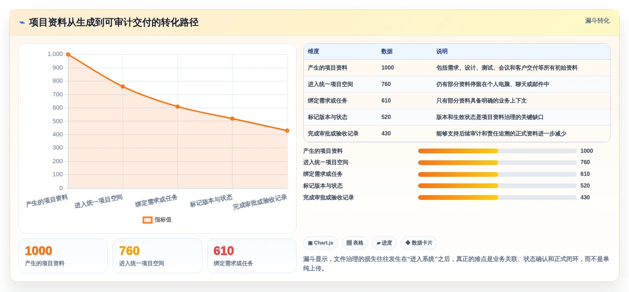Open the 1000 产生的项目资料 stat card
The width and height of the screenshot is (629, 292).
63,256
